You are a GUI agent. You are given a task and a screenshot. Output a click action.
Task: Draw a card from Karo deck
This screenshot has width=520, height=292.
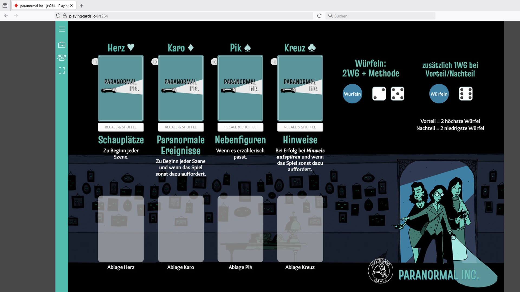point(181,88)
